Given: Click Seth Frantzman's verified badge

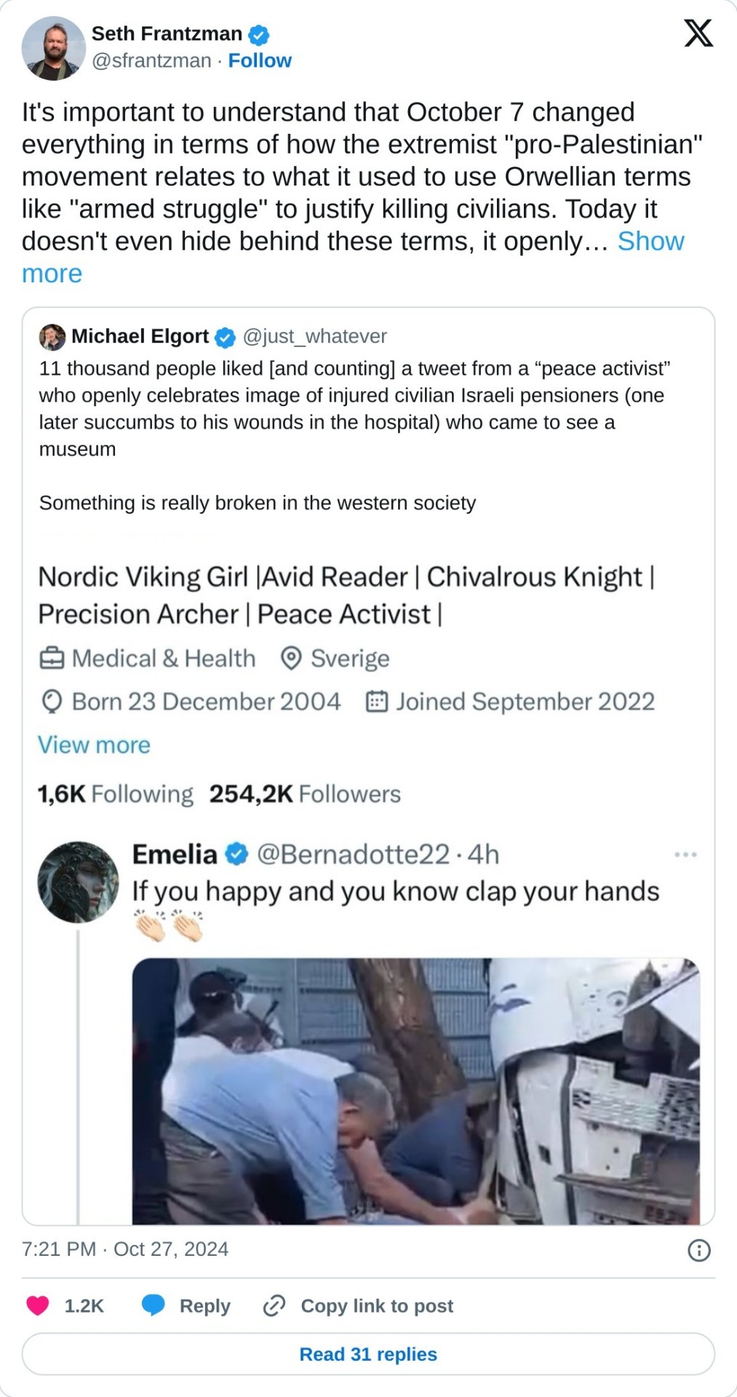Looking at the screenshot, I should tap(259, 34).
